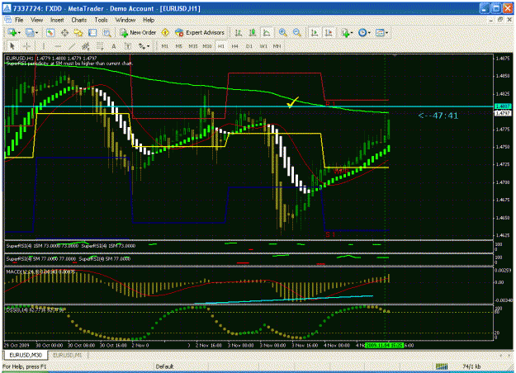Select the Text Label tool
This screenshot has width=516, height=373.
coord(128,46)
